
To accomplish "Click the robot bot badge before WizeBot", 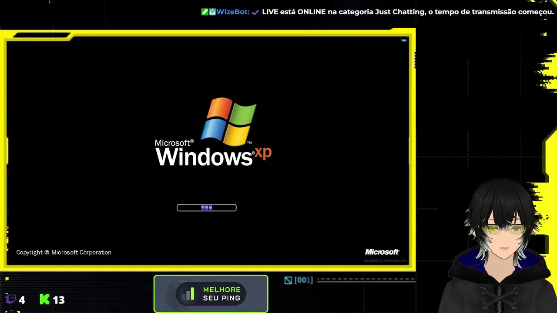I will pos(212,12).
